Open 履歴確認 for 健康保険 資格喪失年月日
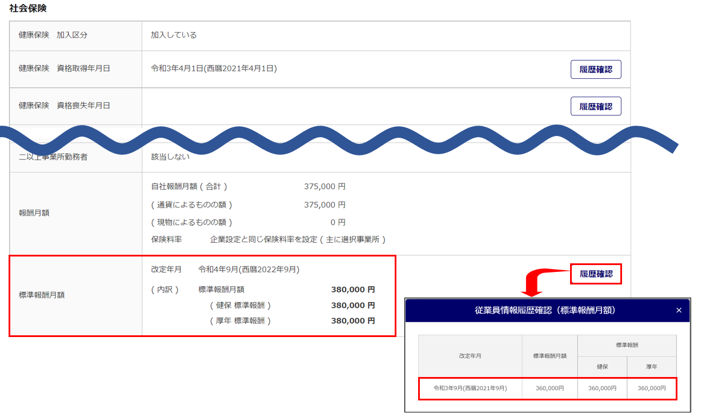 (x=595, y=106)
